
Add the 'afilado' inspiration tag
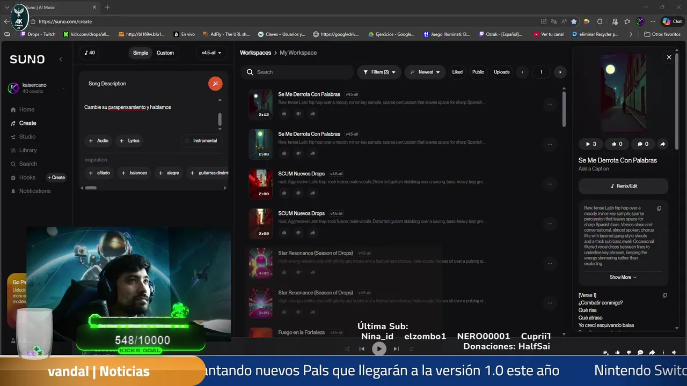coord(99,173)
